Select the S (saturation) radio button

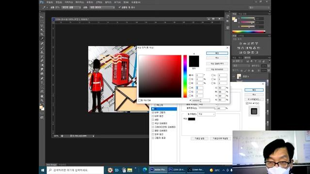coord(190,79)
